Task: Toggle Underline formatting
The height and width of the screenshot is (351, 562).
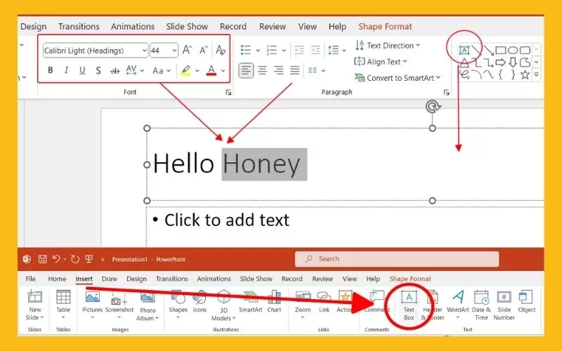Action: tap(82, 70)
